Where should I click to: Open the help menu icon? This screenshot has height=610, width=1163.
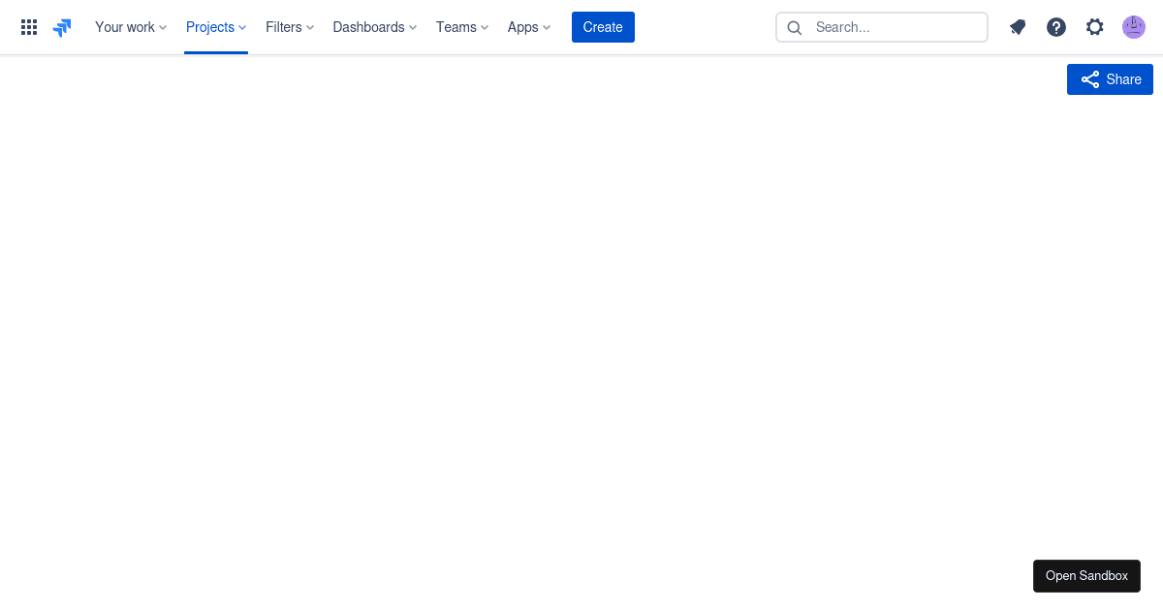1055,26
